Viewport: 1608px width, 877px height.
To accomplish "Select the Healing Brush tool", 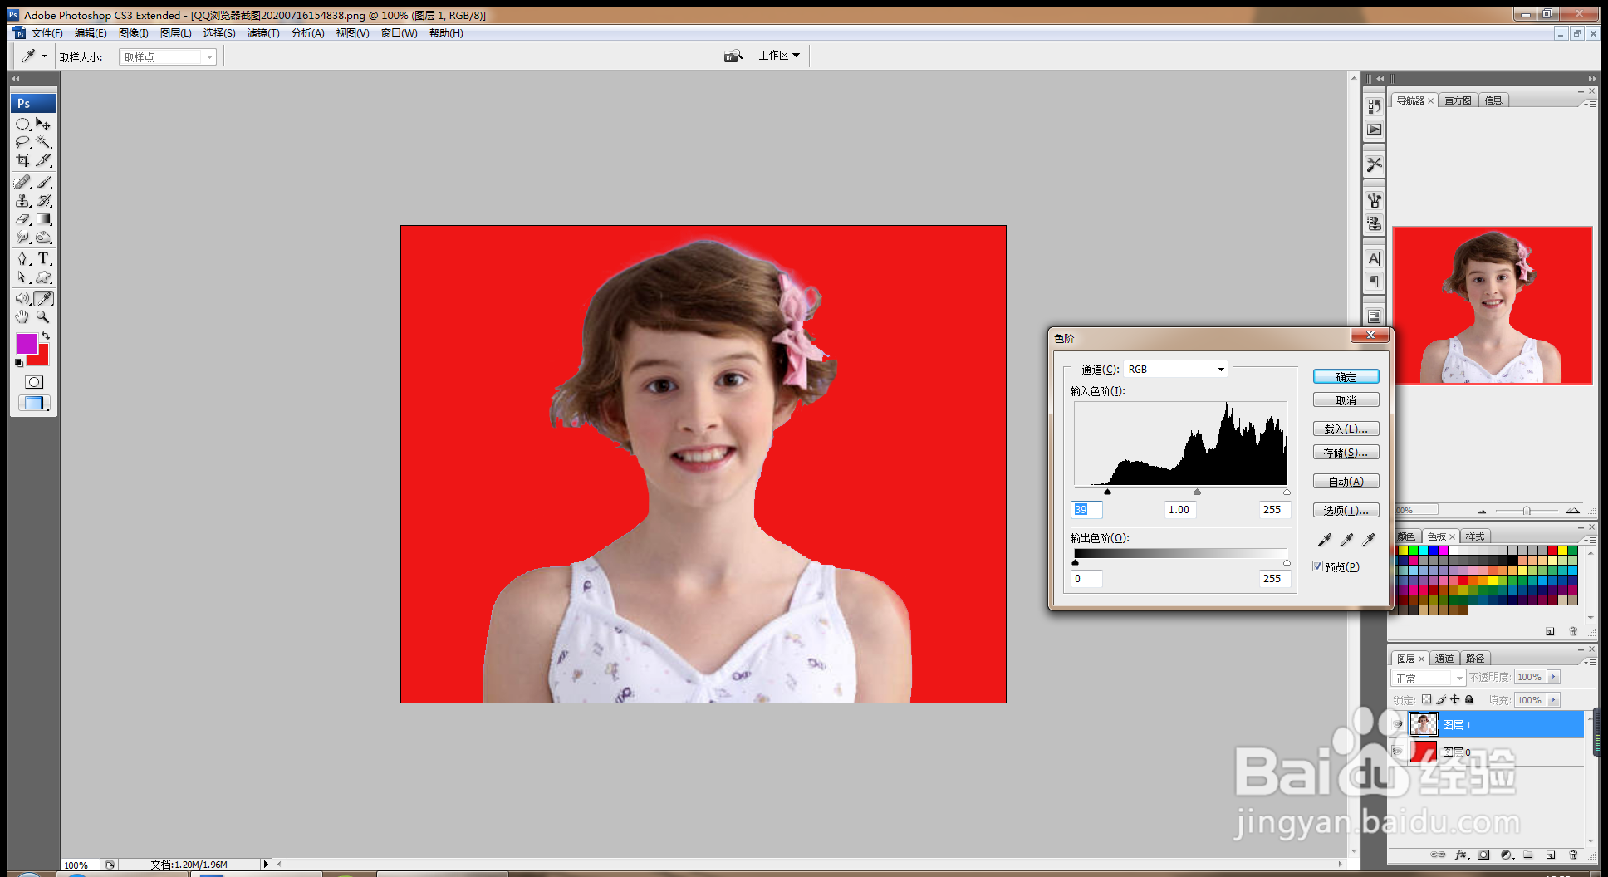I will point(23,182).
